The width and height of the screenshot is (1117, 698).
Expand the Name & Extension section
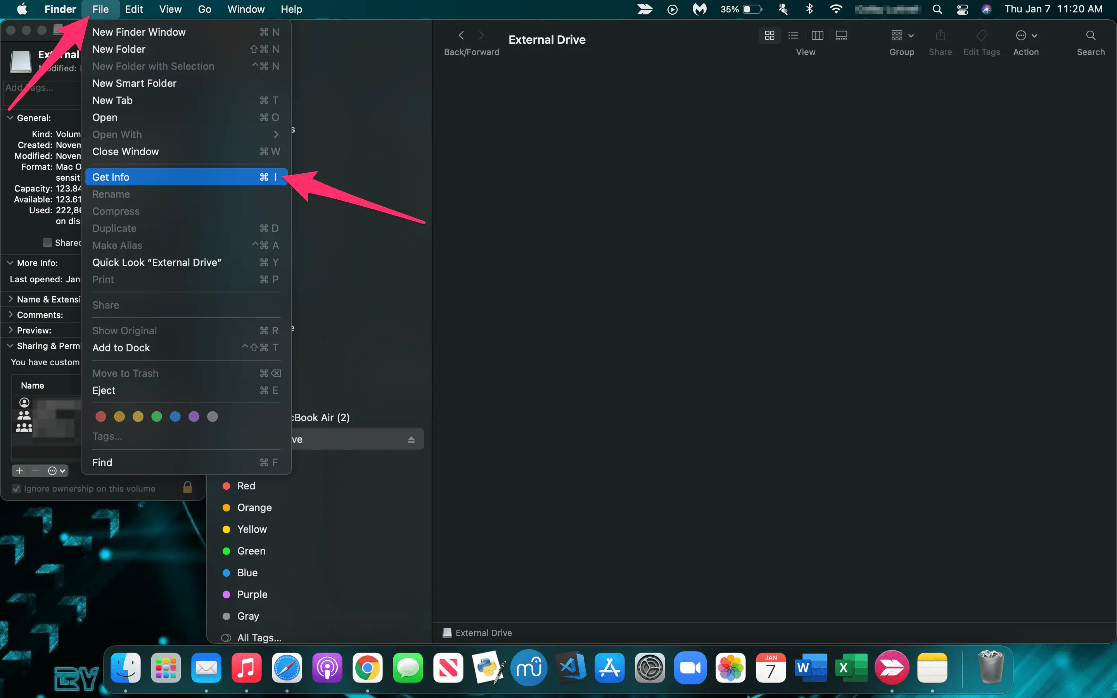tap(10, 299)
